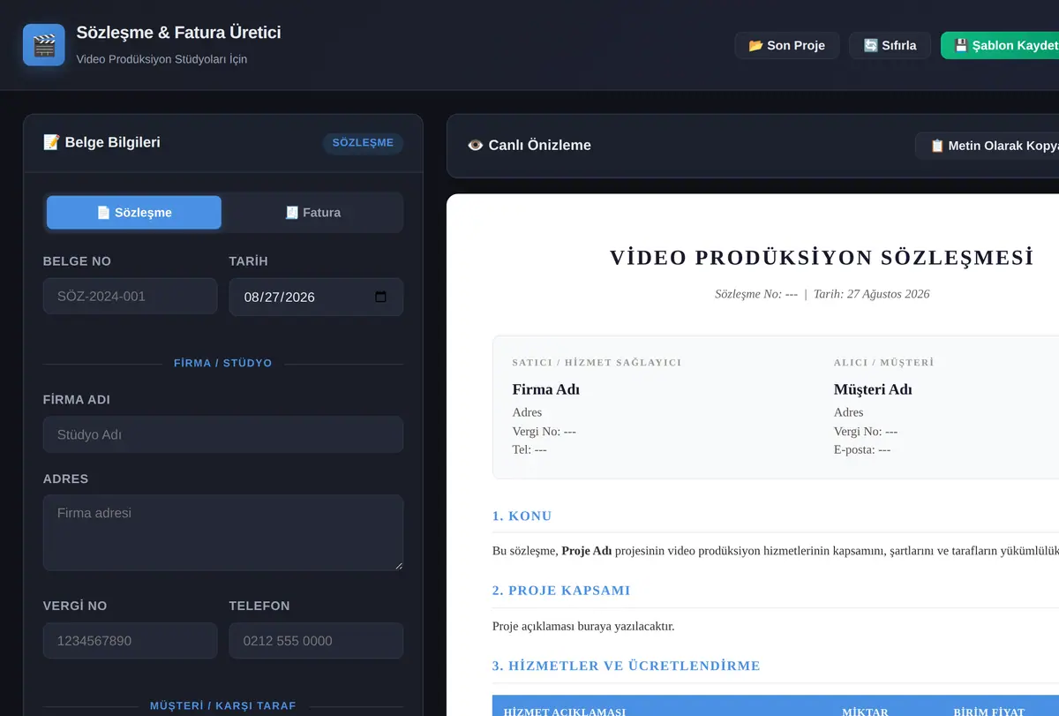This screenshot has height=716, width=1059.
Task: Switch to the Fatura document tab
Action: click(312, 213)
